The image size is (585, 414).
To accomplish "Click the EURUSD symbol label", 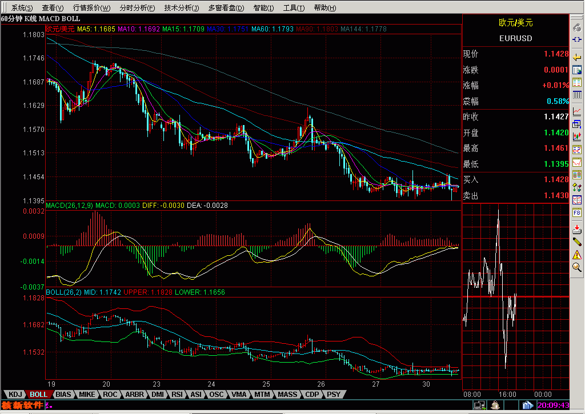I will click(516, 38).
